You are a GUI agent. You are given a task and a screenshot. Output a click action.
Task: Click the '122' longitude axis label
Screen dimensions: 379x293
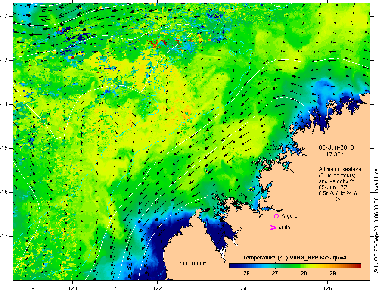point(157,288)
